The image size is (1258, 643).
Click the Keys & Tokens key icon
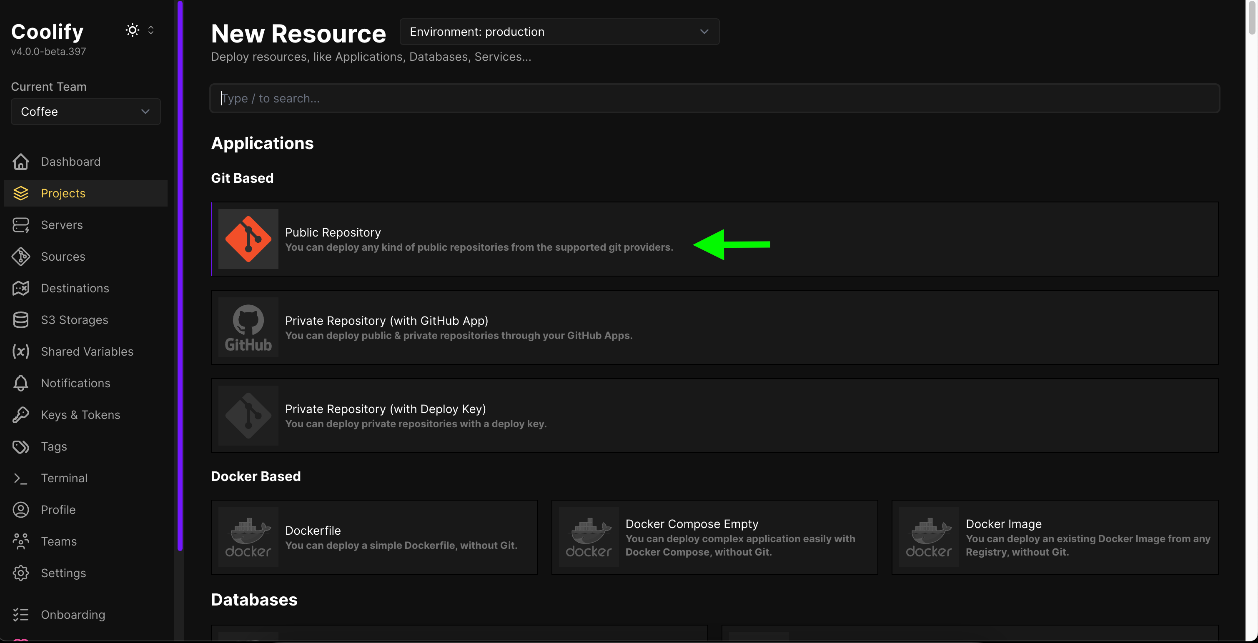[20, 415]
